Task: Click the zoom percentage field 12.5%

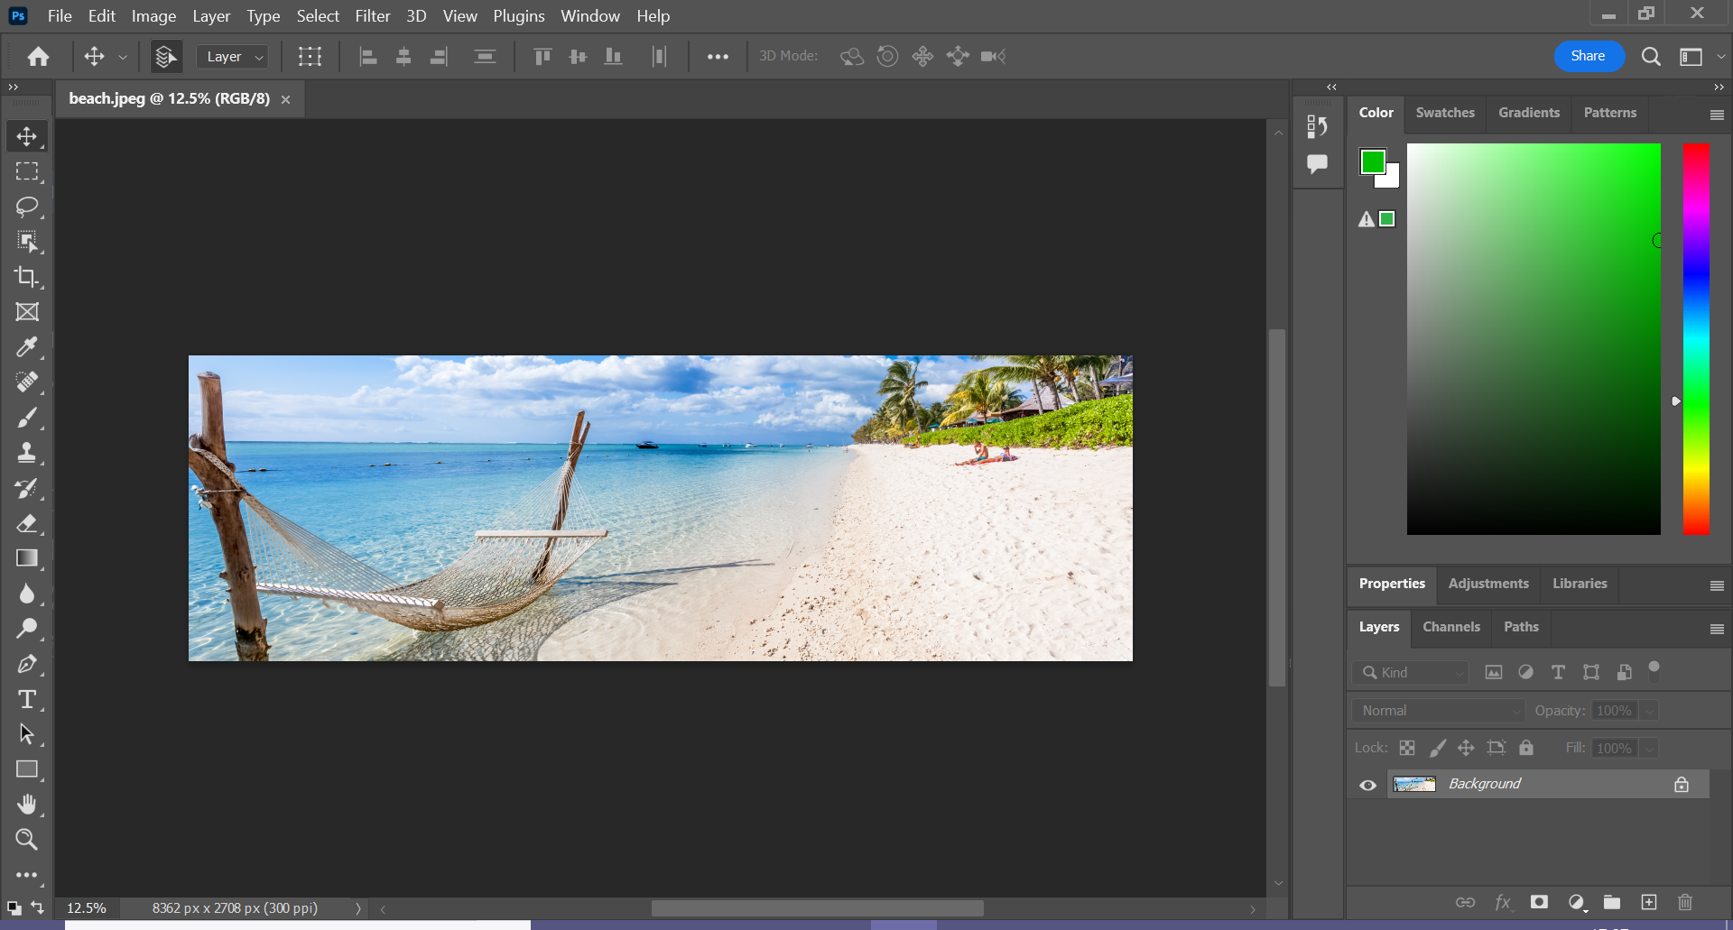Action: click(87, 908)
